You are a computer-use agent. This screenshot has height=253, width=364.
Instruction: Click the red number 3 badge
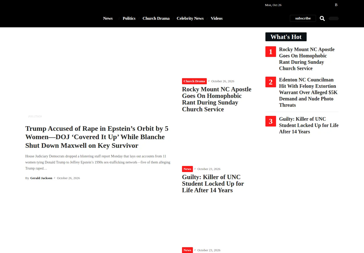pos(271,121)
